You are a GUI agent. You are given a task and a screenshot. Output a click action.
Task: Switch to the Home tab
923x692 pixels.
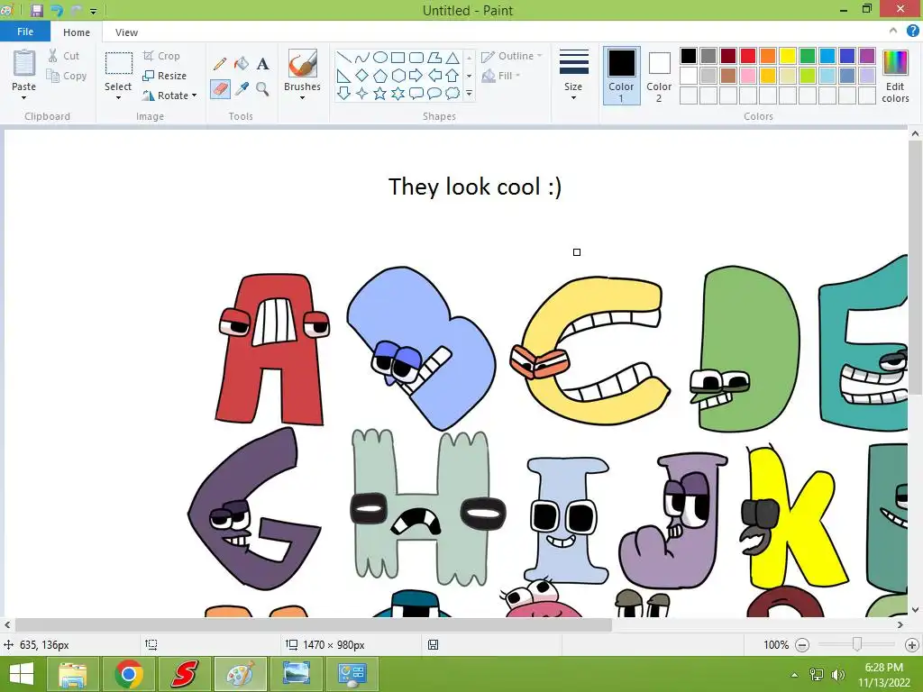click(77, 32)
